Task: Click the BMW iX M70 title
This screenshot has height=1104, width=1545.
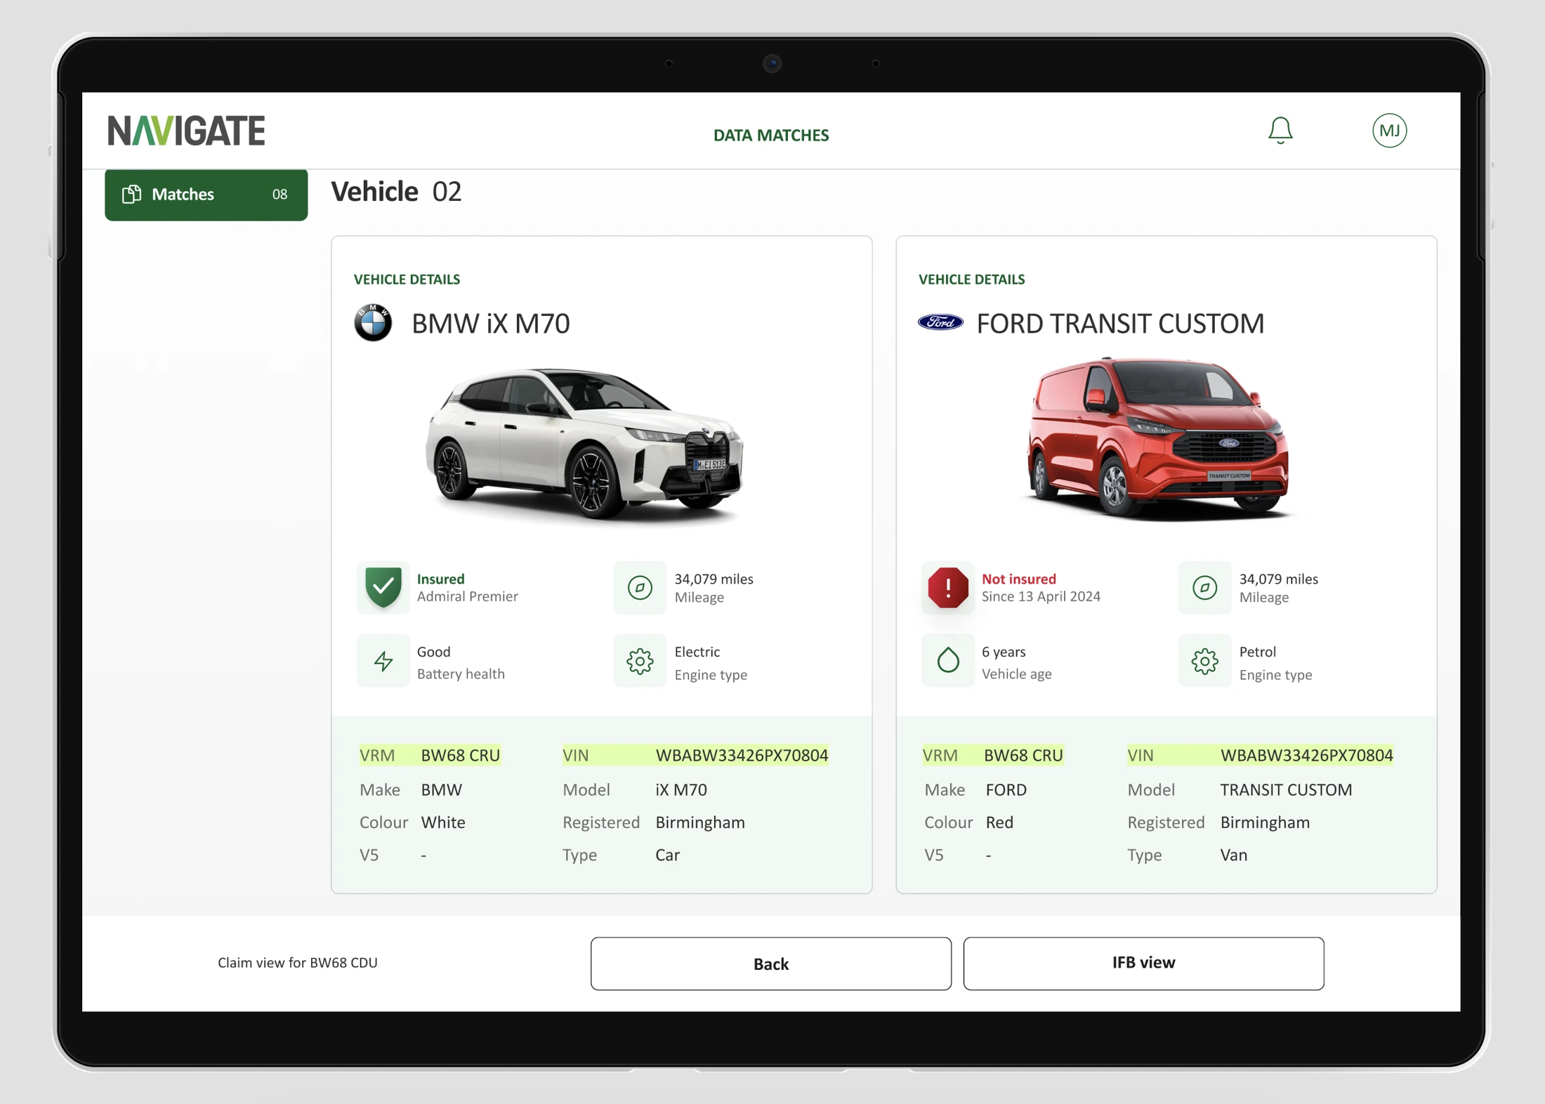Action: point(490,323)
